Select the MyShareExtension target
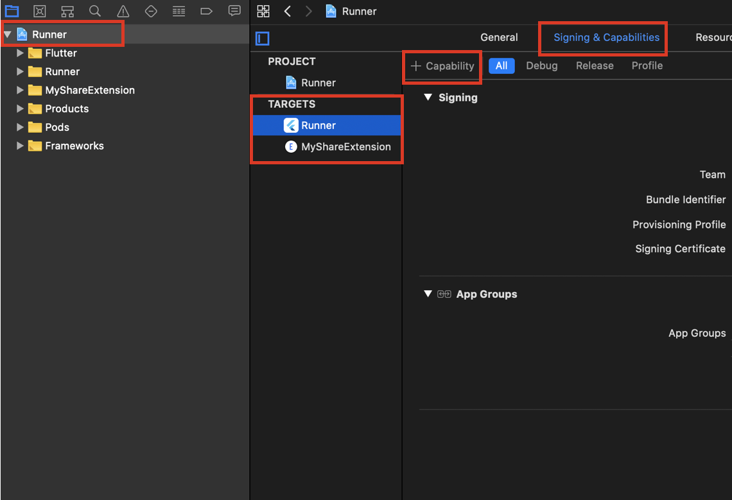This screenshot has height=500, width=732. 326,146
